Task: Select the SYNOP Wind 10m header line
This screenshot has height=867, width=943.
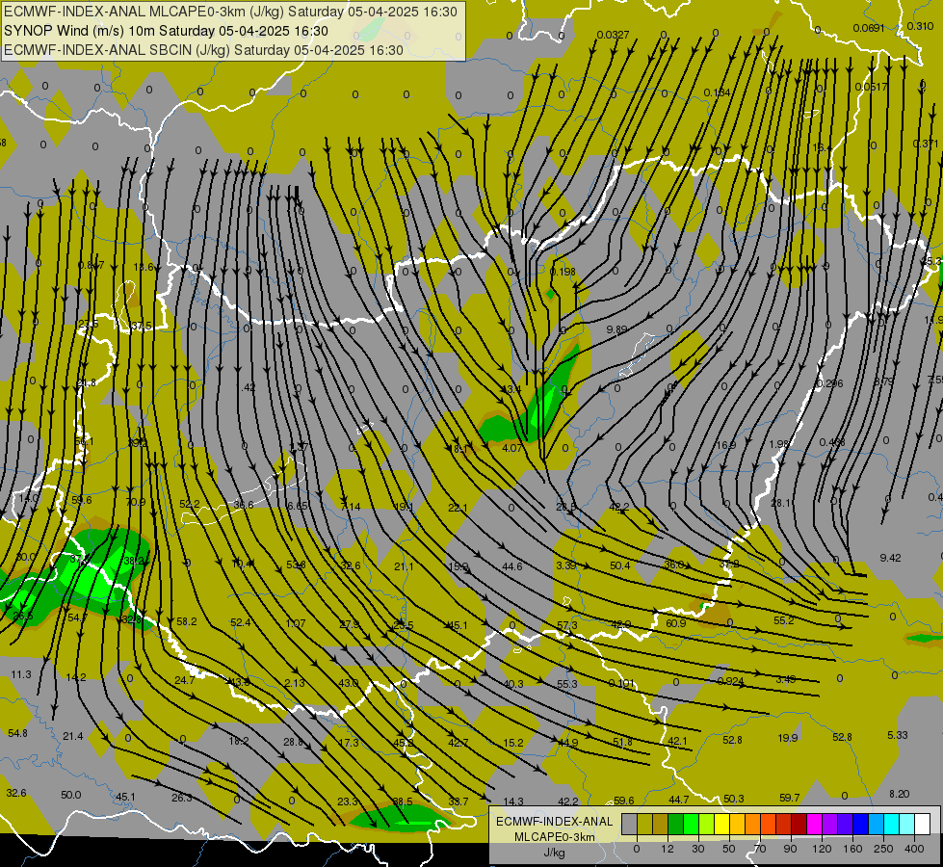Action: [x=166, y=31]
